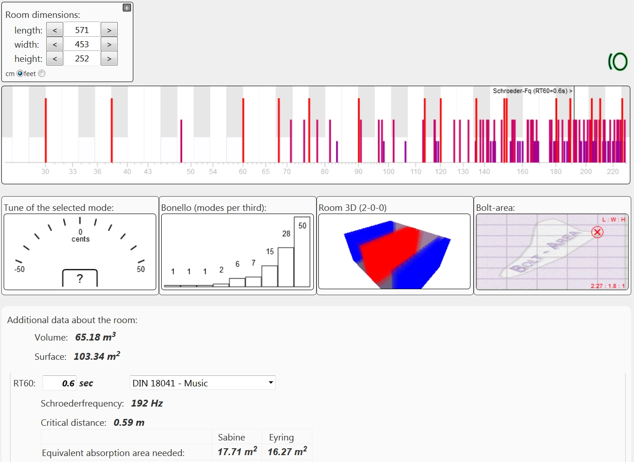Image resolution: width=634 pixels, height=462 pixels.
Task: Decrease the room height value
Action: point(55,59)
